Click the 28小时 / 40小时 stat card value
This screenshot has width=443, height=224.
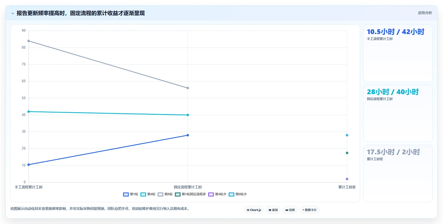(x=393, y=92)
